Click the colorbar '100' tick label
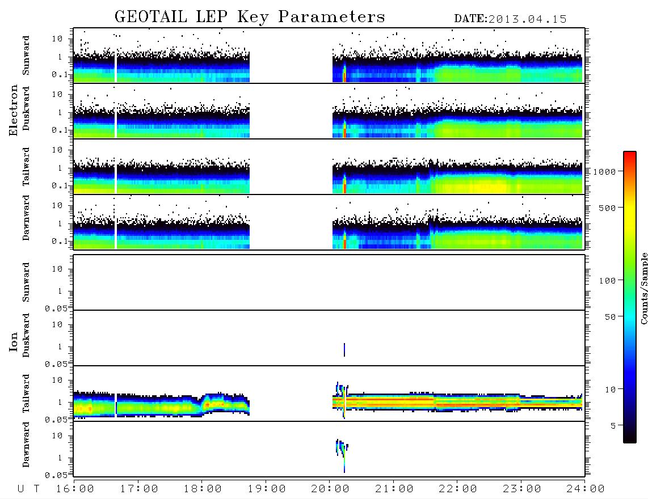Viewport: 648px width, 499px height. 608,281
